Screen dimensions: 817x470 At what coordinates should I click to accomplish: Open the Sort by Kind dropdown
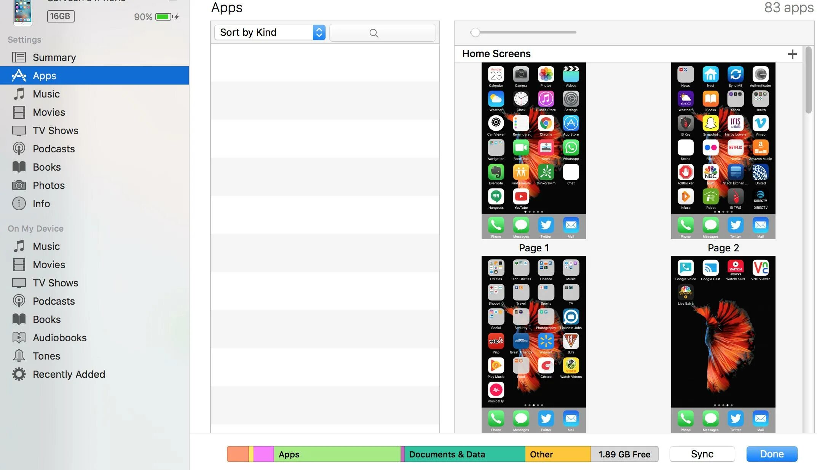270,32
